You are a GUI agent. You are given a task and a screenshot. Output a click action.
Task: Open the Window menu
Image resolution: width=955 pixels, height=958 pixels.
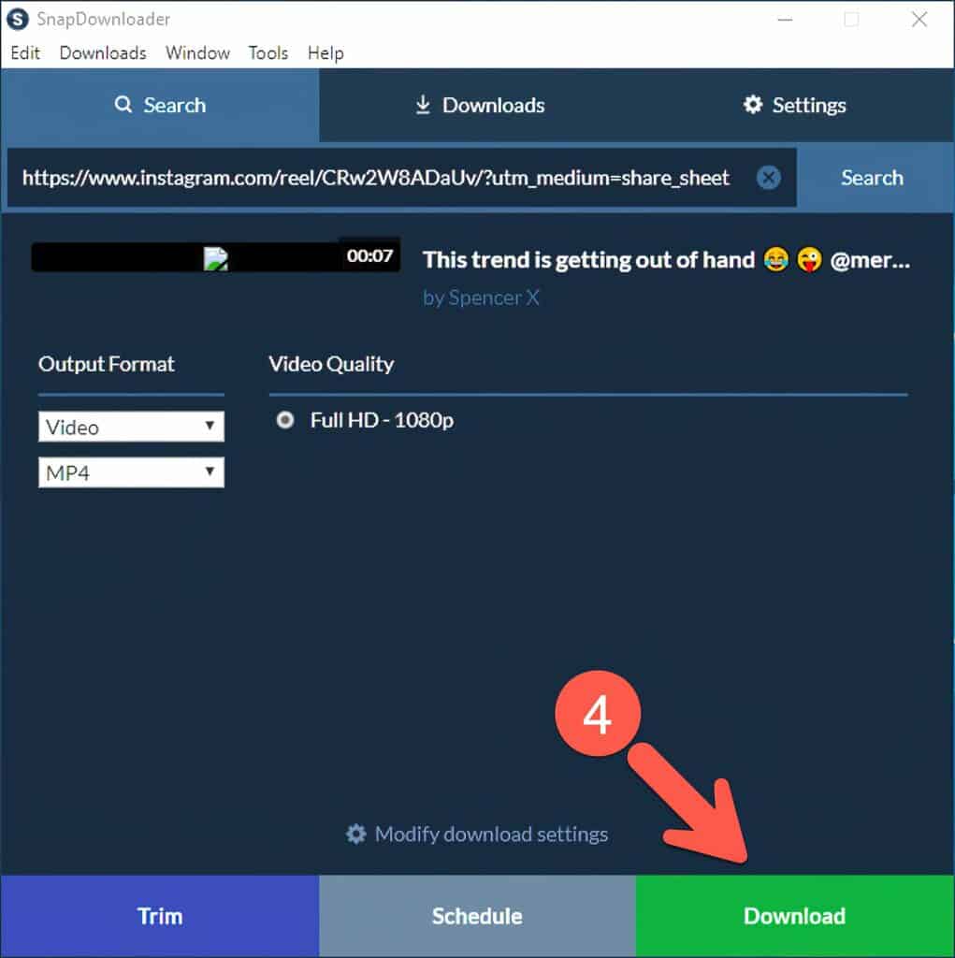point(197,53)
